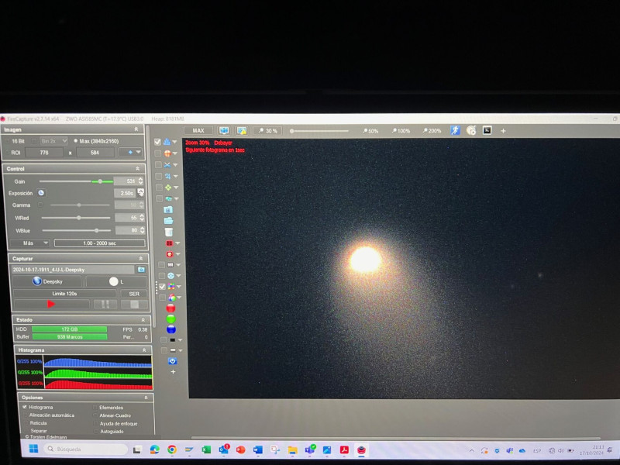This screenshot has height=465, width=620.
Task: Collapse the Capturar panel
Action: [x=141, y=258]
